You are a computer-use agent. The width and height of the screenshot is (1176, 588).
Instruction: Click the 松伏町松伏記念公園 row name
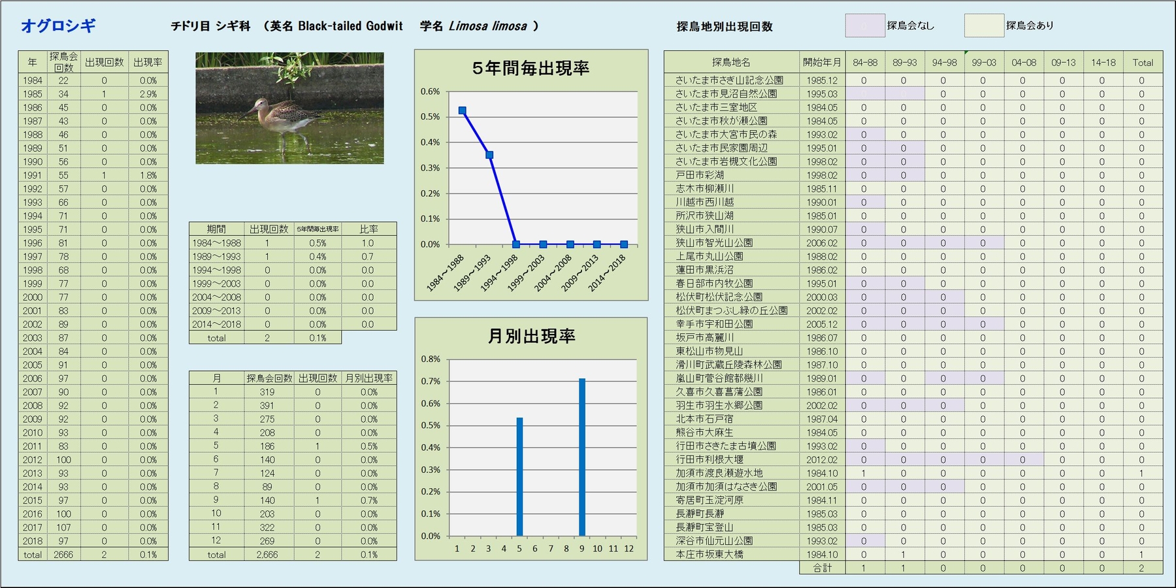tap(719, 297)
